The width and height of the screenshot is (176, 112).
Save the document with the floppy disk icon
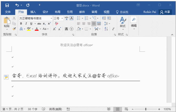7,5
